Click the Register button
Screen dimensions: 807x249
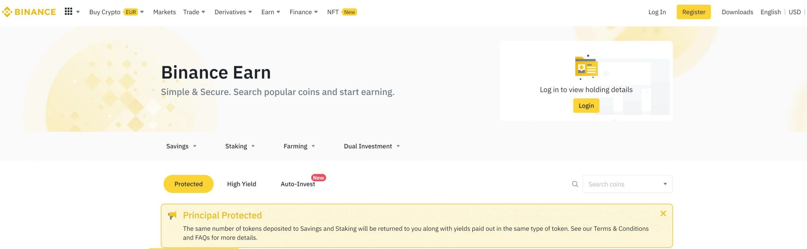point(693,12)
